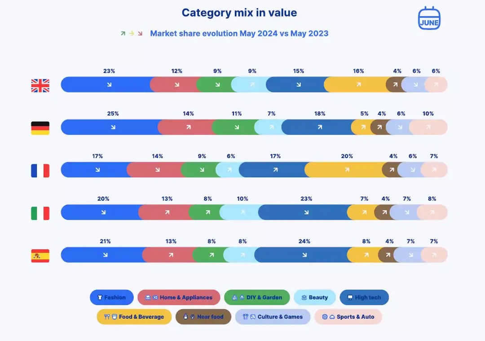
Task: Select the Near food legend pill
Action: 203,317
